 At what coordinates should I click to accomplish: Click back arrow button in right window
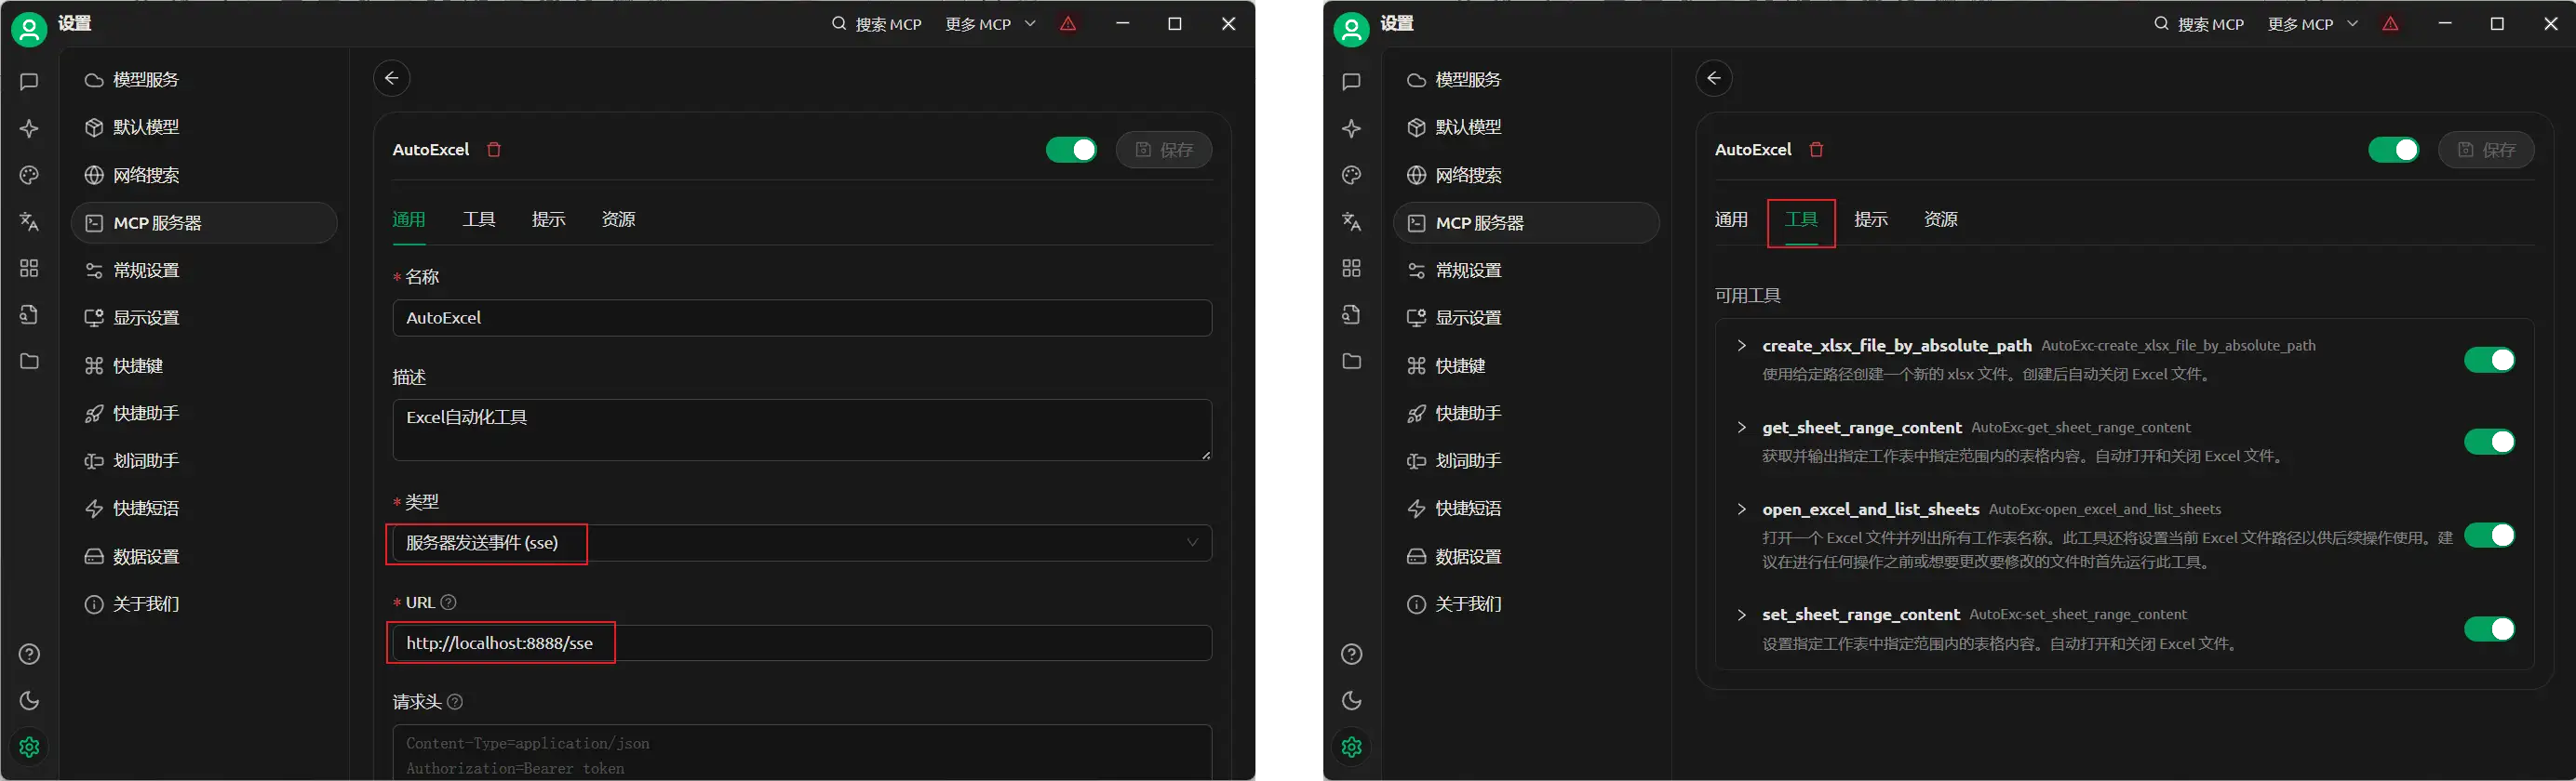point(1714,79)
